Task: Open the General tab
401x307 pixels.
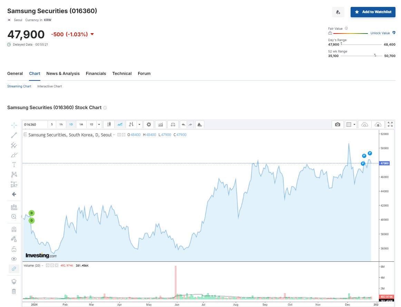Action: click(x=15, y=74)
